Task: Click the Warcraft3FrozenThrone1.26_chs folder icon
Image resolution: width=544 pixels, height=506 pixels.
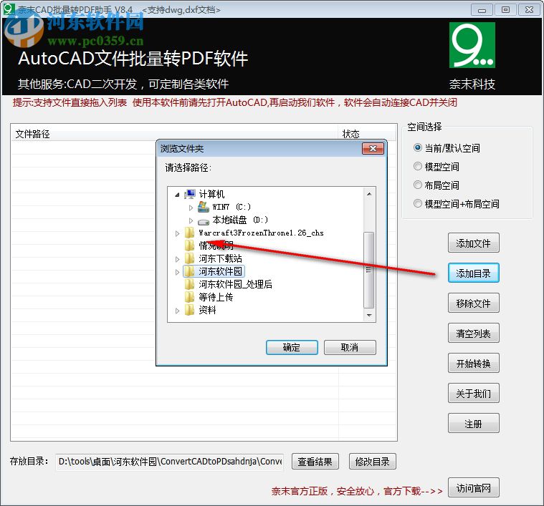Action: pyautogui.click(x=189, y=233)
